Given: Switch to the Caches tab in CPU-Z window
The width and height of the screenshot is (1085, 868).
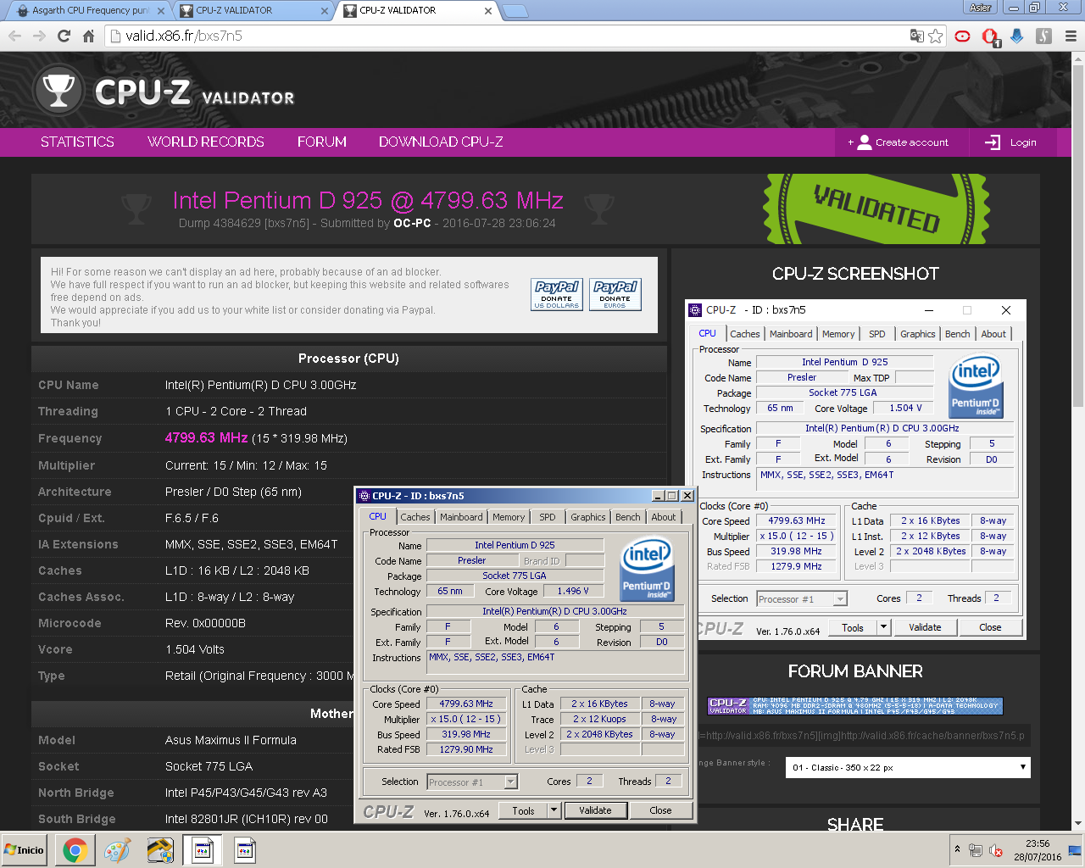Looking at the screenshot, I should tap(415, 517).
